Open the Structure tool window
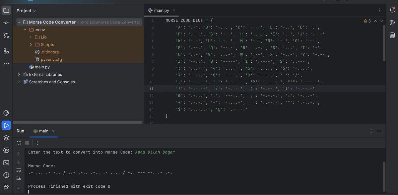Viewport: 398px width, 195px height. point(6,51)
